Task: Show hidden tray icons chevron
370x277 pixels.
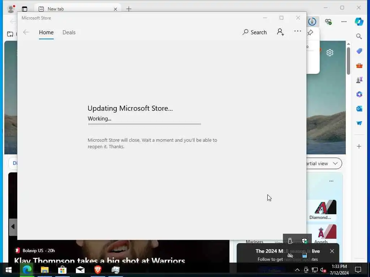Action: (297, 270)
